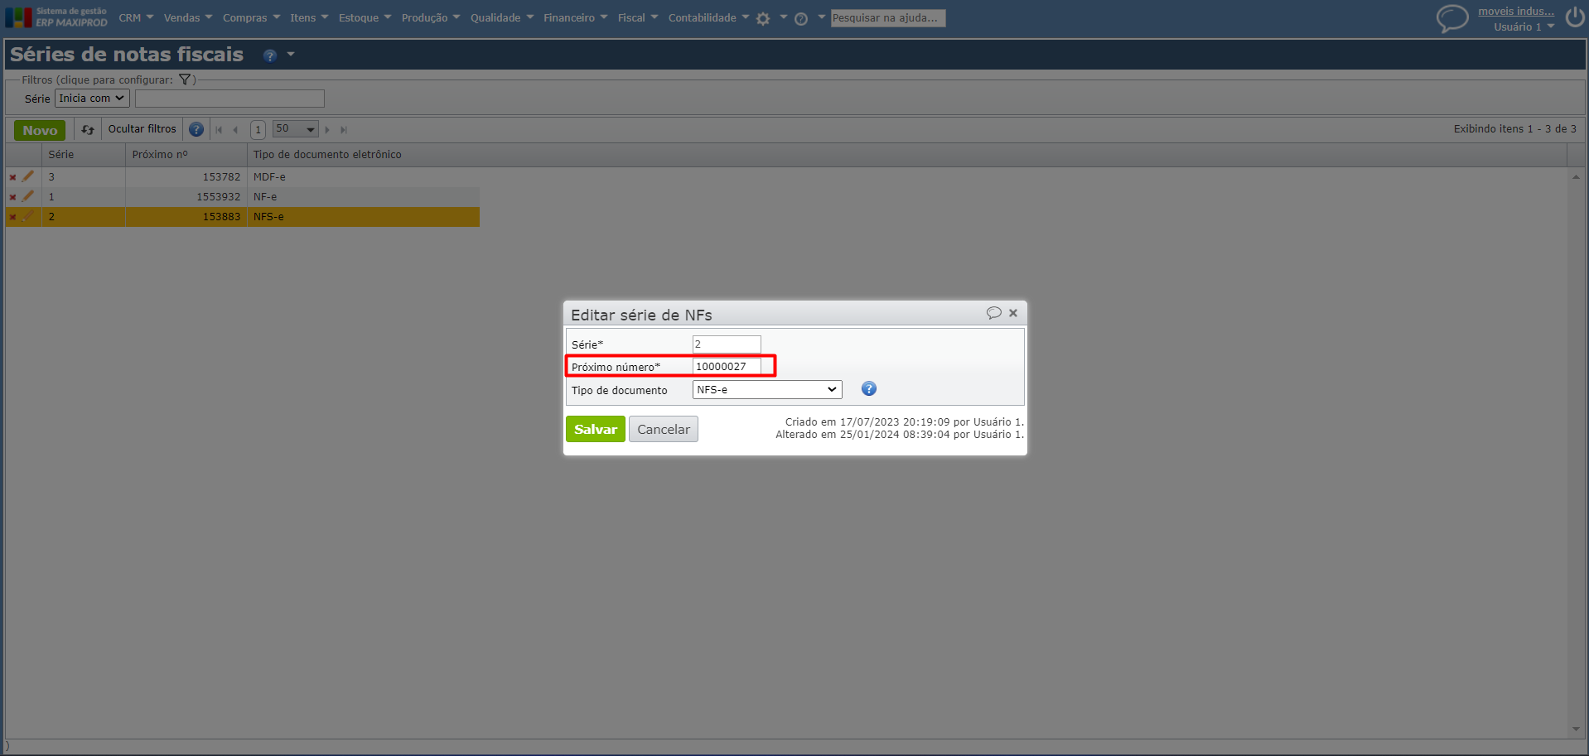This screenshot has height=756, width=1589.
Task: Open the Financeiro menu
Action: (x=576, y=18)
